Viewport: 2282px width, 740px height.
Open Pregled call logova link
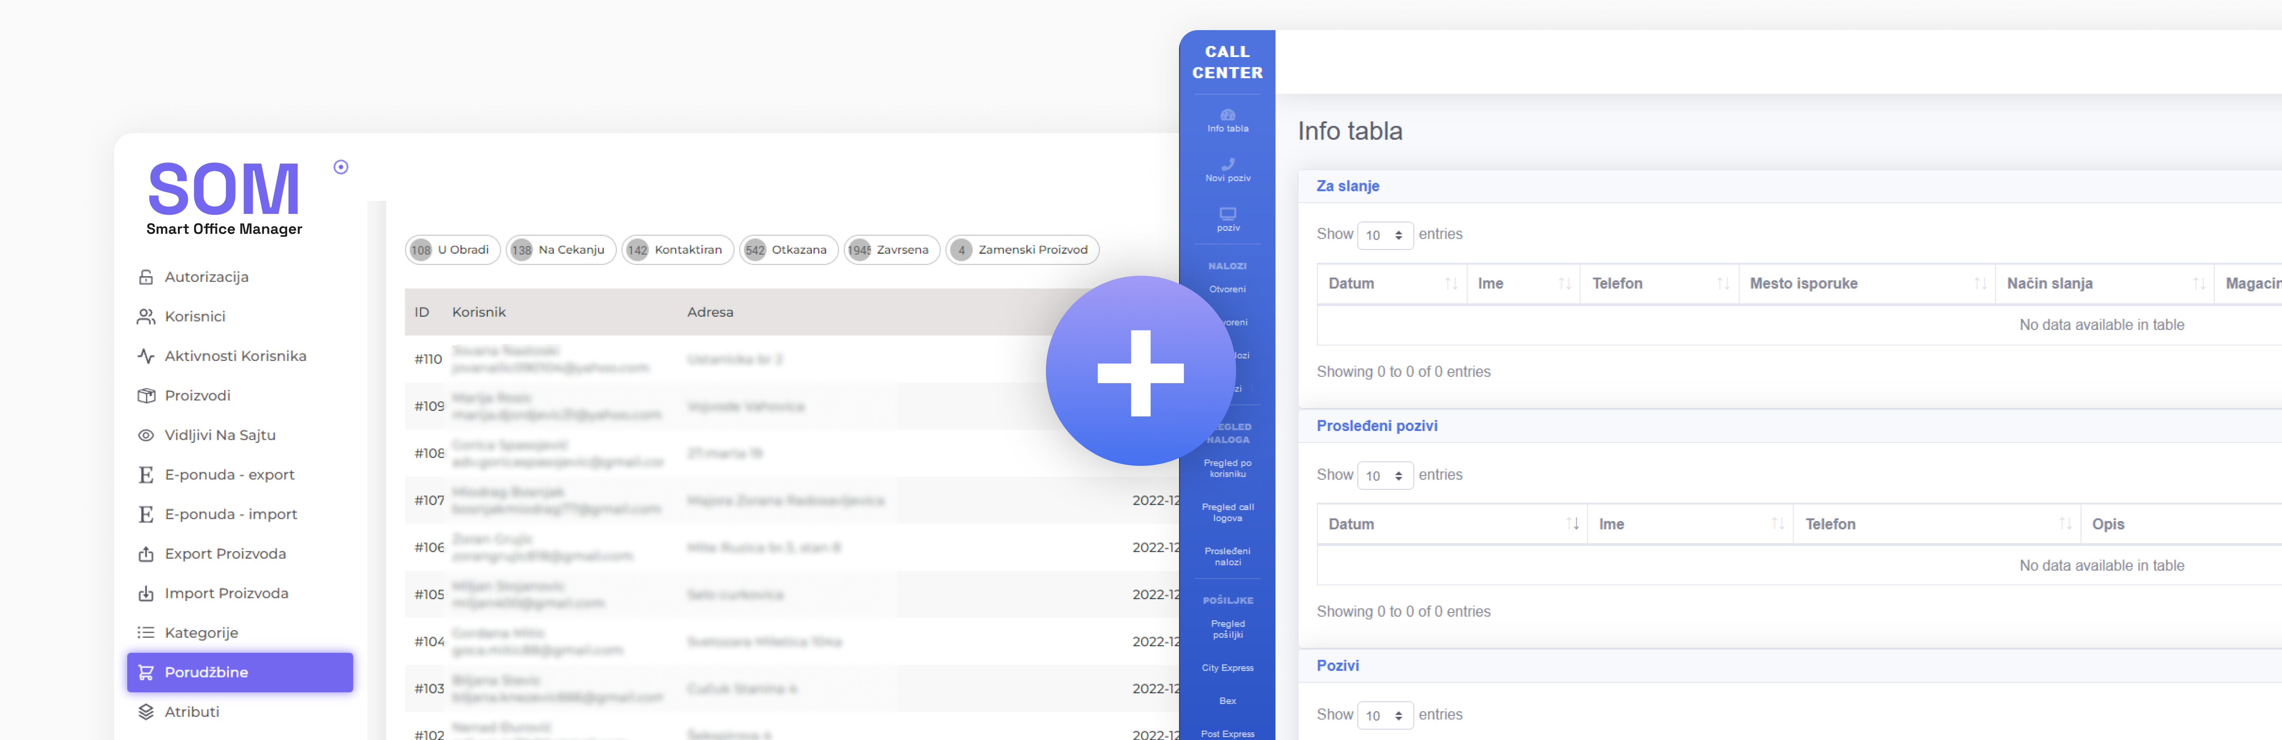pos(1227,513)
